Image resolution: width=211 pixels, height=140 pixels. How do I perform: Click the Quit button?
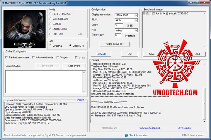[130, 54]
